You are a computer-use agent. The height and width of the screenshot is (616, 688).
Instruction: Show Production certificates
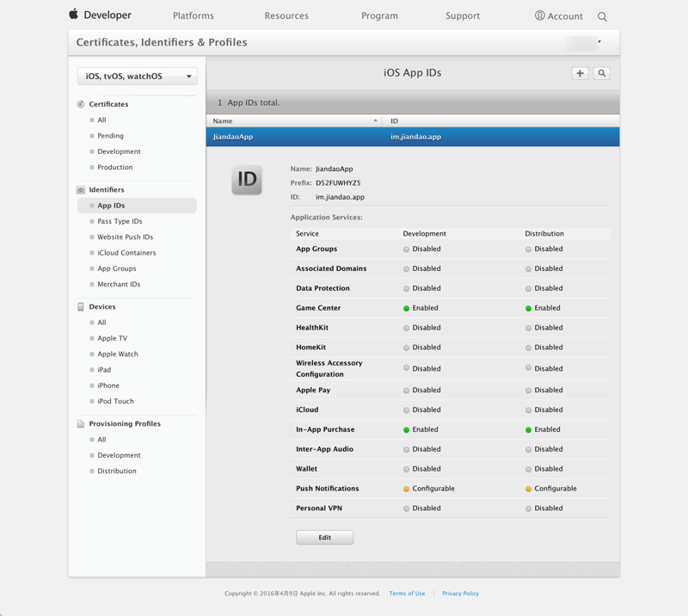click(115, 167)
